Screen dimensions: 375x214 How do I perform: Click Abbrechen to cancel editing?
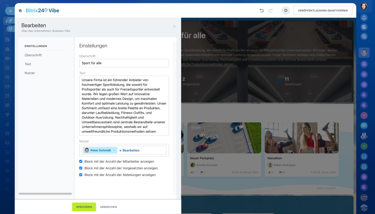pos(108,207)
